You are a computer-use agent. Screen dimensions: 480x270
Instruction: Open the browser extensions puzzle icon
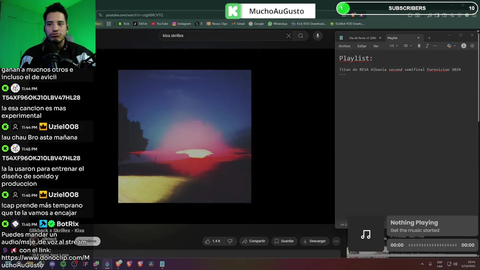pyautogui.click(x=410, y=15)
